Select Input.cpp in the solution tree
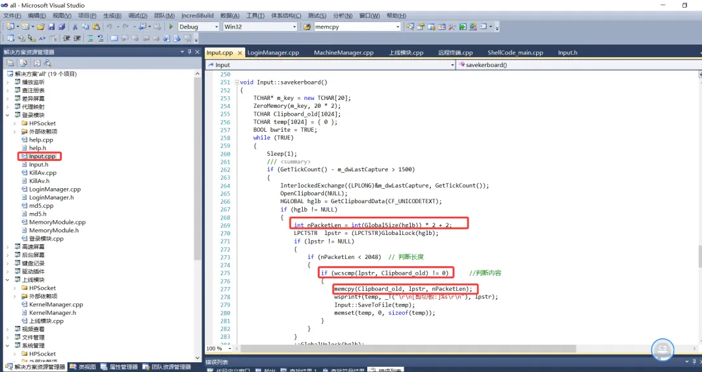The height and width of the screenshot is (372, 702). [42, 156]
